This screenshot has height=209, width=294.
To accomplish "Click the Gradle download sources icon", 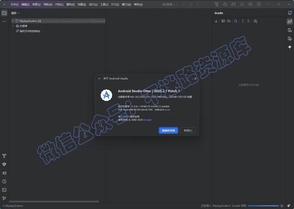I will (x=216, y=21).
